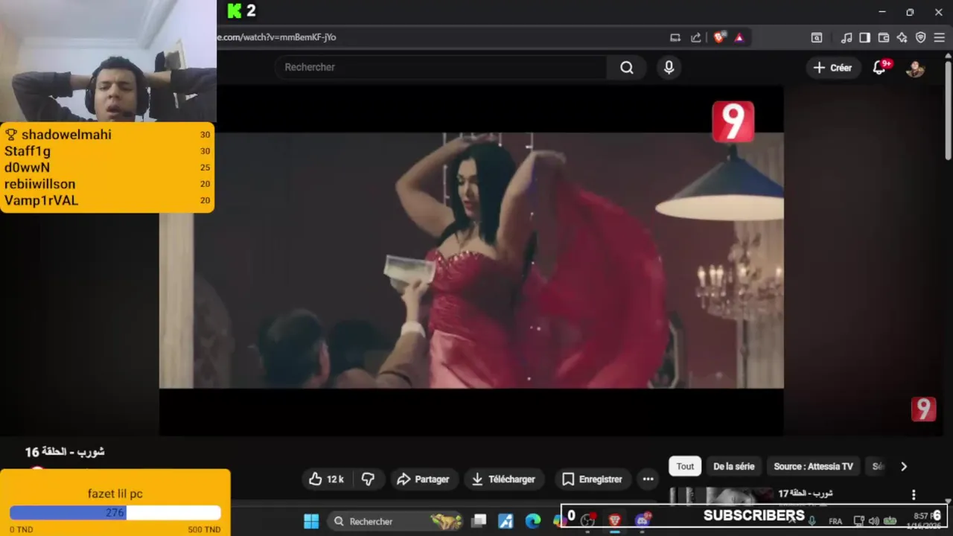Click the Partager button

423,479
